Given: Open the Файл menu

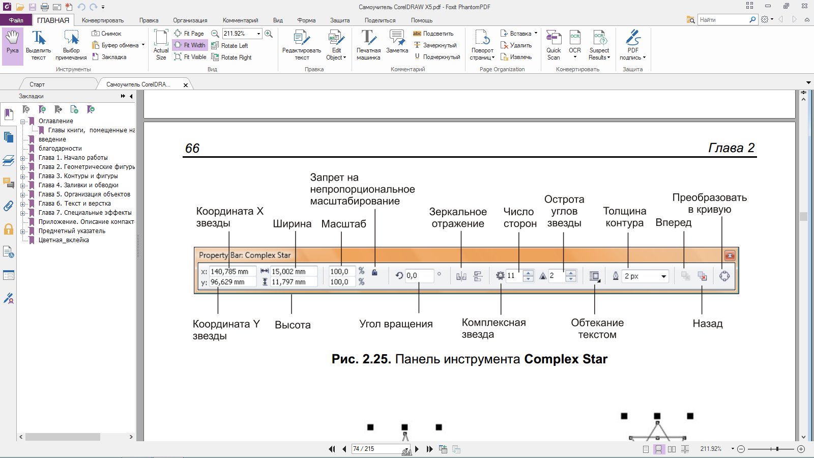Looking at the screenshot, I should (x=16, y=20).
